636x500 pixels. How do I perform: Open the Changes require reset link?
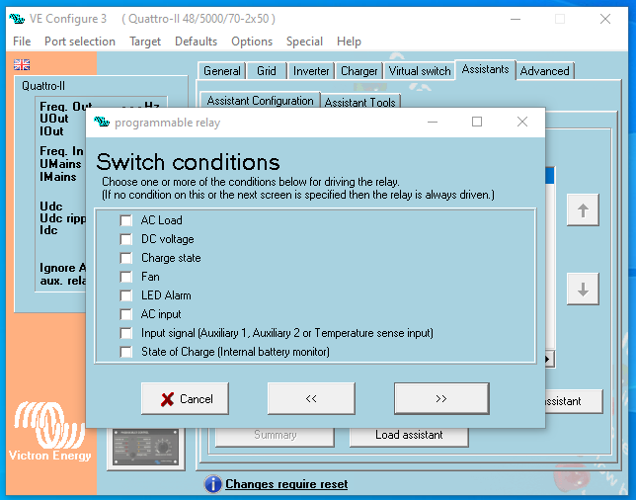[286, 484]
